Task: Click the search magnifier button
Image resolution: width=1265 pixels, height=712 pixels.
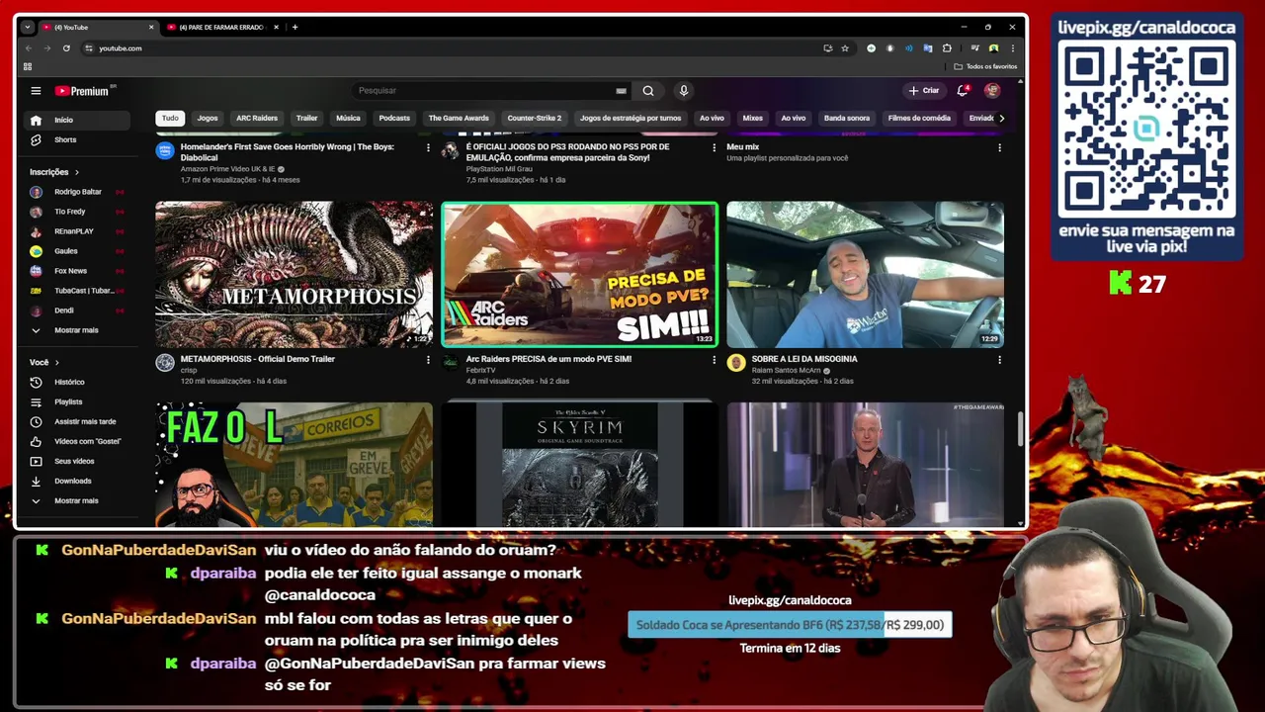Action: (x=648, y=91)
